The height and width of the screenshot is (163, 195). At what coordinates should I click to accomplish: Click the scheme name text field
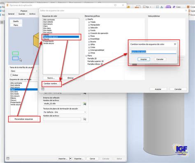click(x=153, y=52)
